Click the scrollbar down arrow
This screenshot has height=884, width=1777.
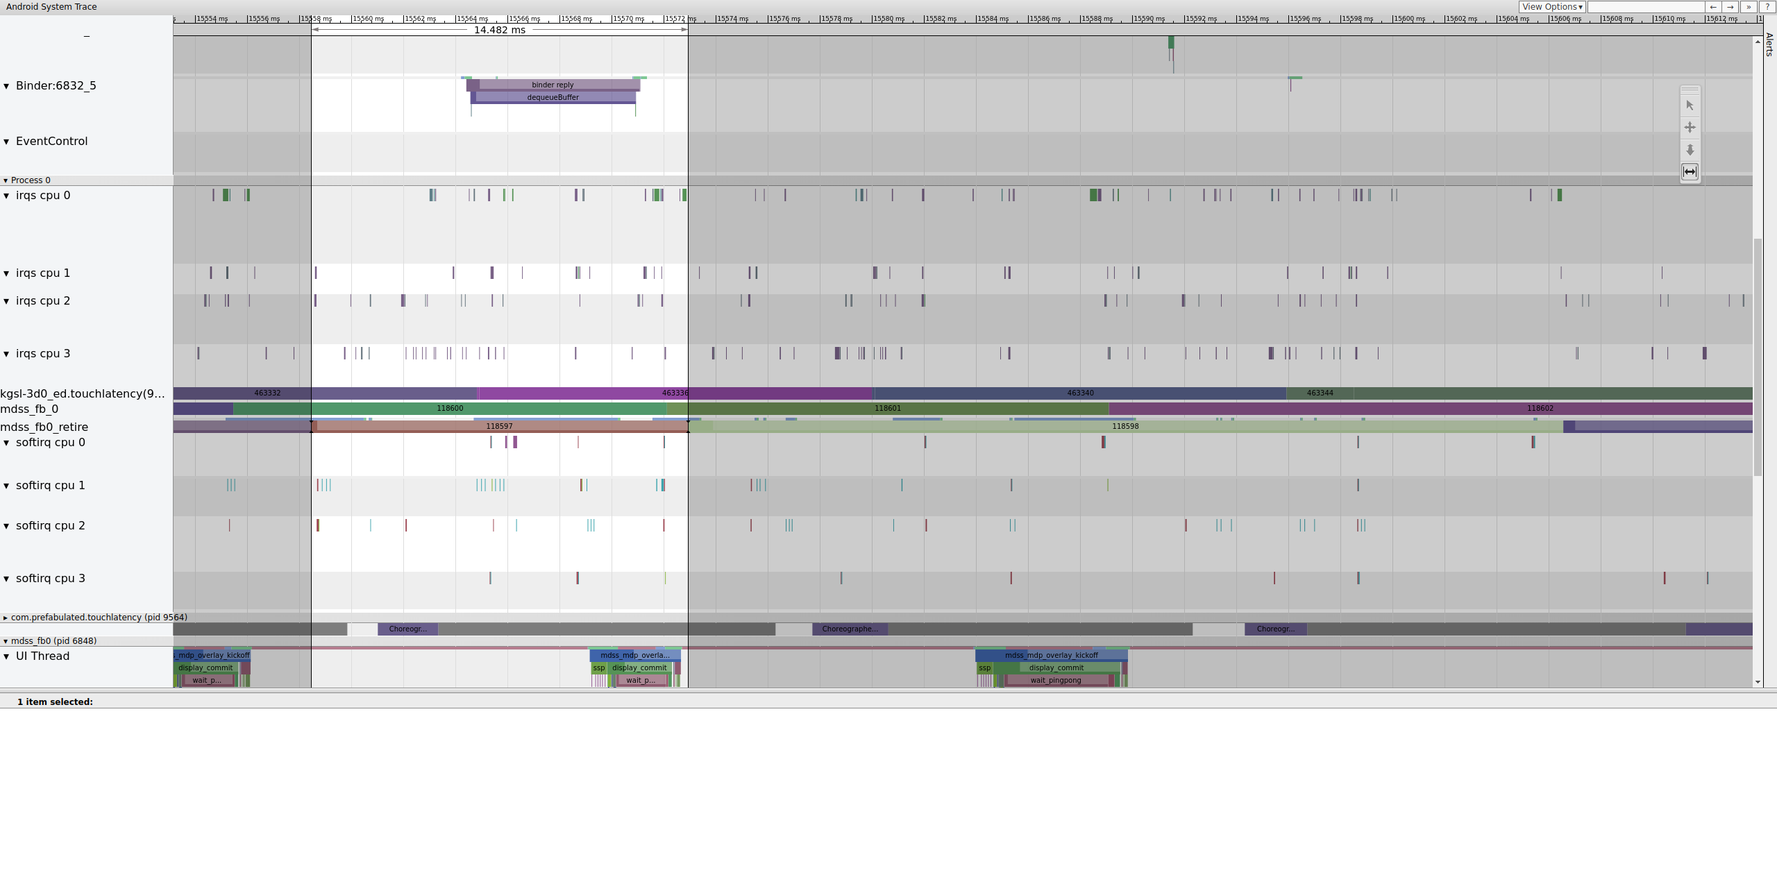click(x=1758, y=682)
